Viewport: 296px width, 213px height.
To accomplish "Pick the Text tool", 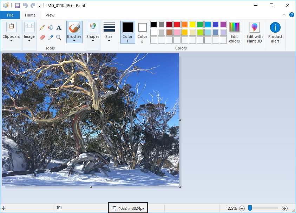I will (x=59, y=27).
